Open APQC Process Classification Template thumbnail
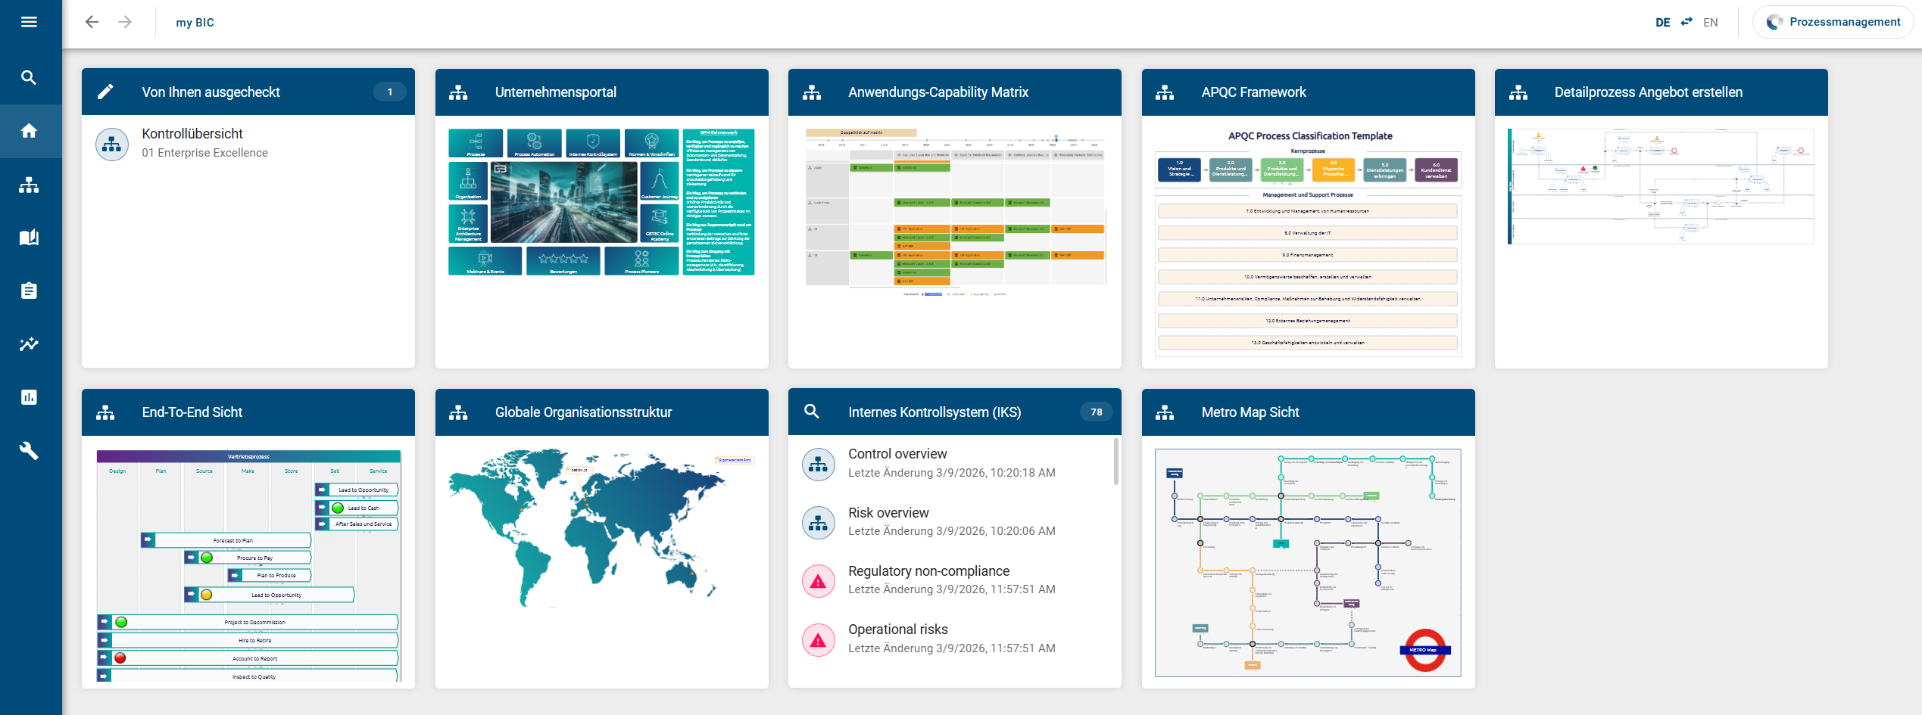The width and height of the screenshot is (1922, 715). pyautogui.click(x=1308, y=241)
